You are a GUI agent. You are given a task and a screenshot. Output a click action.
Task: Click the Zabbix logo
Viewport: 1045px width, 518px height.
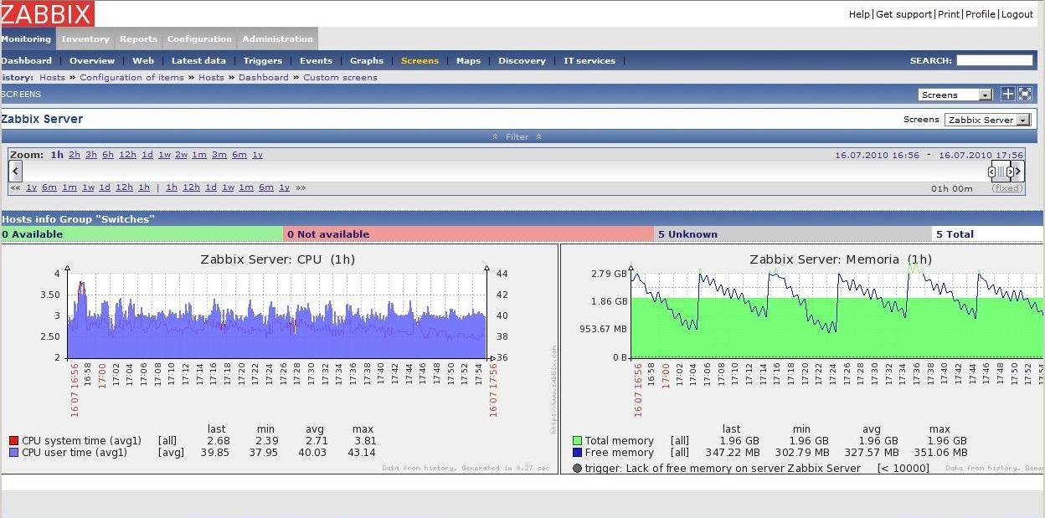click(x=47, y=13)
